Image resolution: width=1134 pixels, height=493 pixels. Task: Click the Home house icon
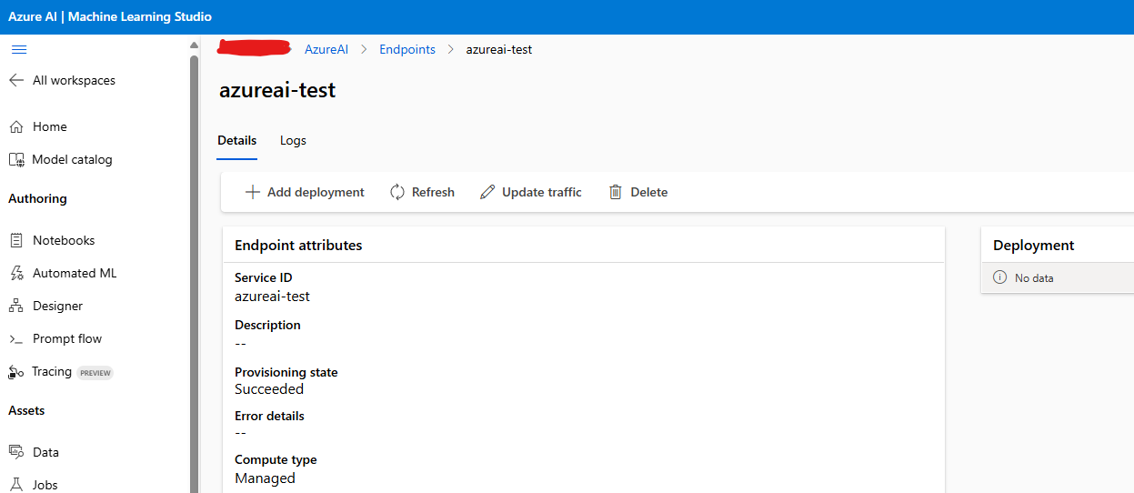pyautogui.click(x=16, y=126)
